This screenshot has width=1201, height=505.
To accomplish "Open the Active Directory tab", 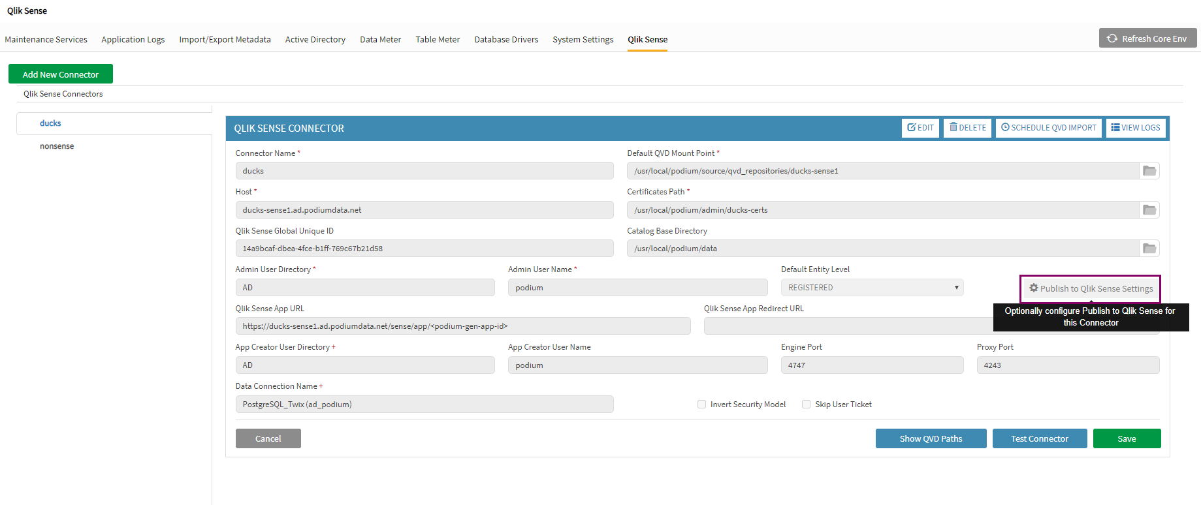I will (315, 40).
